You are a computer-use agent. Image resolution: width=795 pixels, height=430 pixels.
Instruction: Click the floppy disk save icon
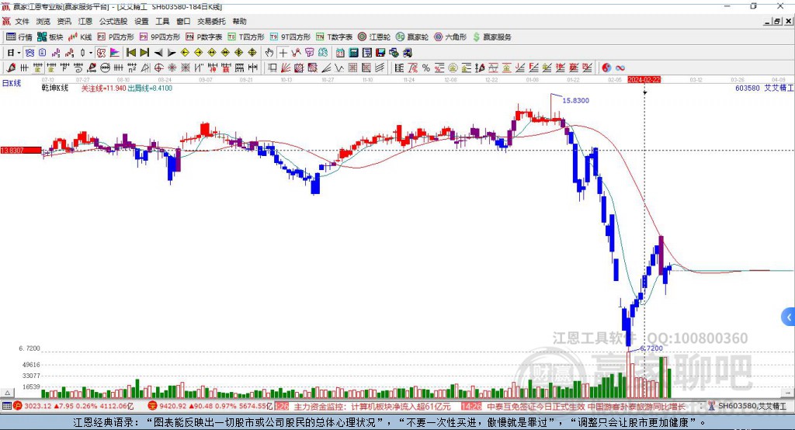pyautogui.click(x=380, y=53)
